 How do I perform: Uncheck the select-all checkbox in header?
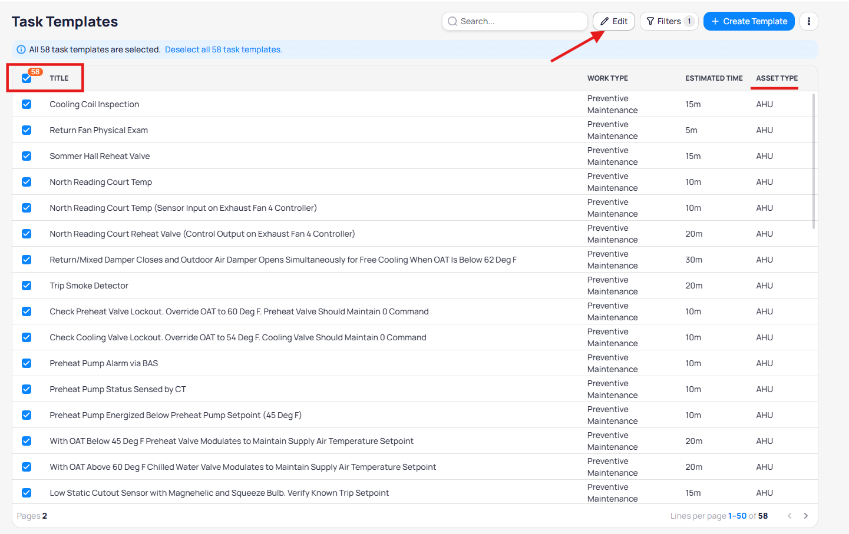27,78
